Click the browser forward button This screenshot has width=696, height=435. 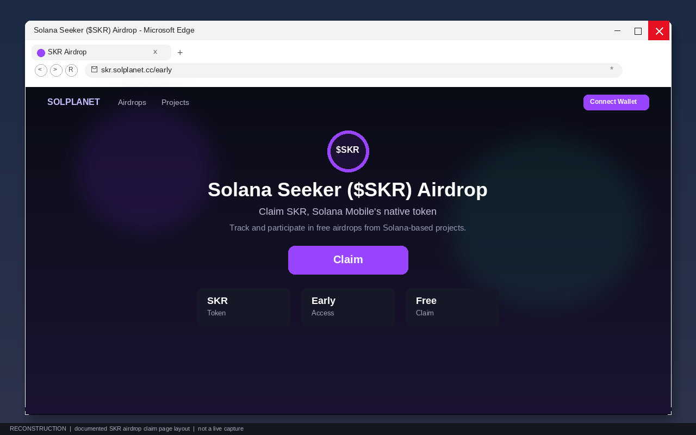[56, 70]
